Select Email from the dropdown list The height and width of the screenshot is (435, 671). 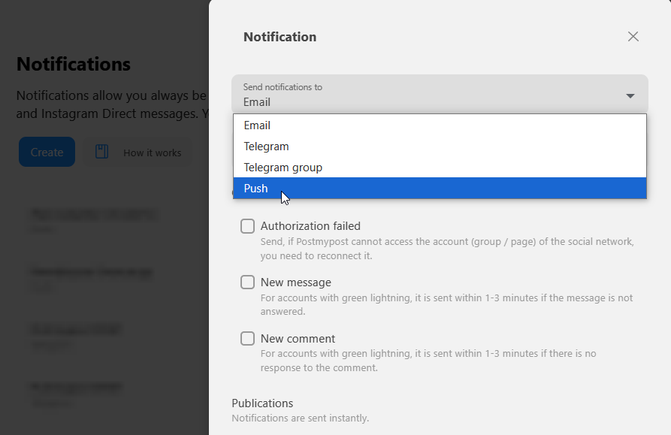coord(440,125)
